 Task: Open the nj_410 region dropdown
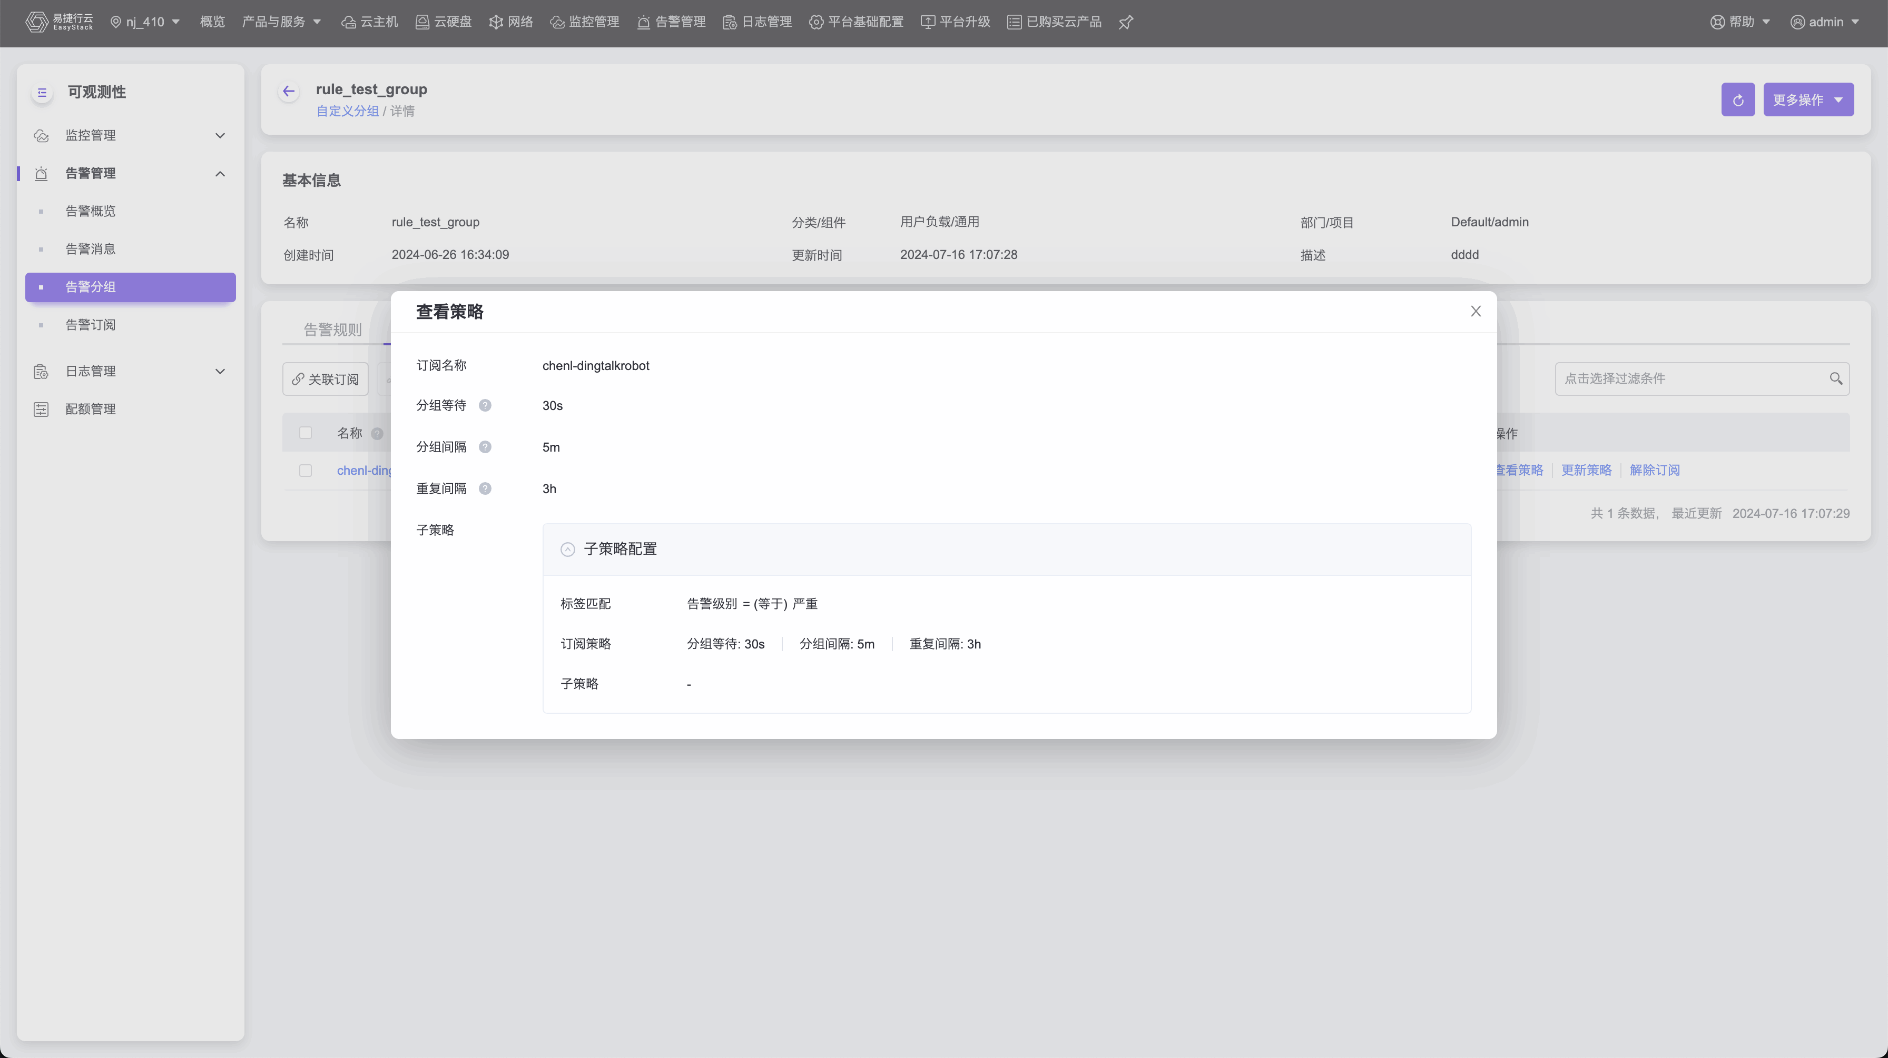145,22
